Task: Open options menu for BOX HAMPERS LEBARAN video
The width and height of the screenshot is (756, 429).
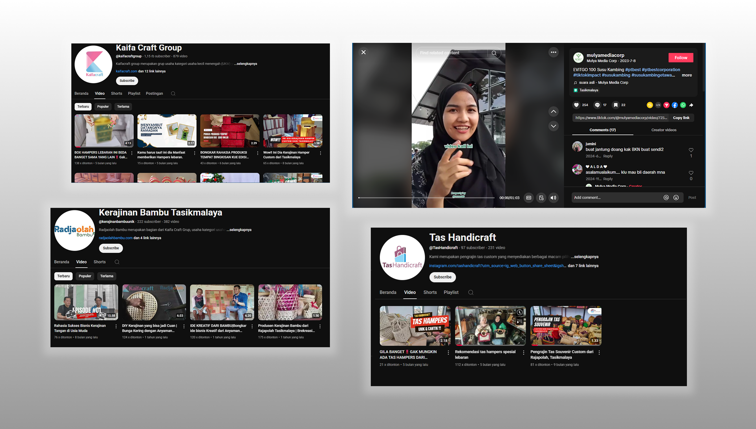Action: tap(132, 153)
